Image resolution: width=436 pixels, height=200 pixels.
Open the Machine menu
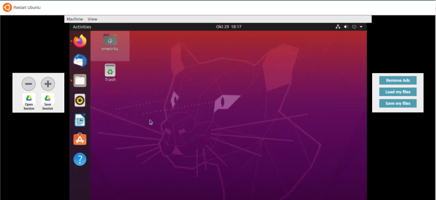pos(75,19)
